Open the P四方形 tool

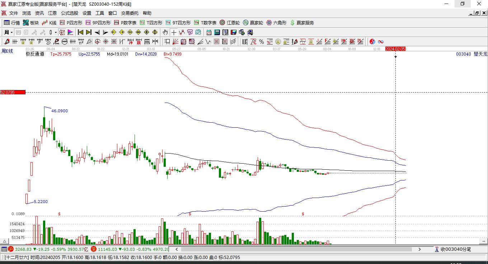click(x=71, y=23)
